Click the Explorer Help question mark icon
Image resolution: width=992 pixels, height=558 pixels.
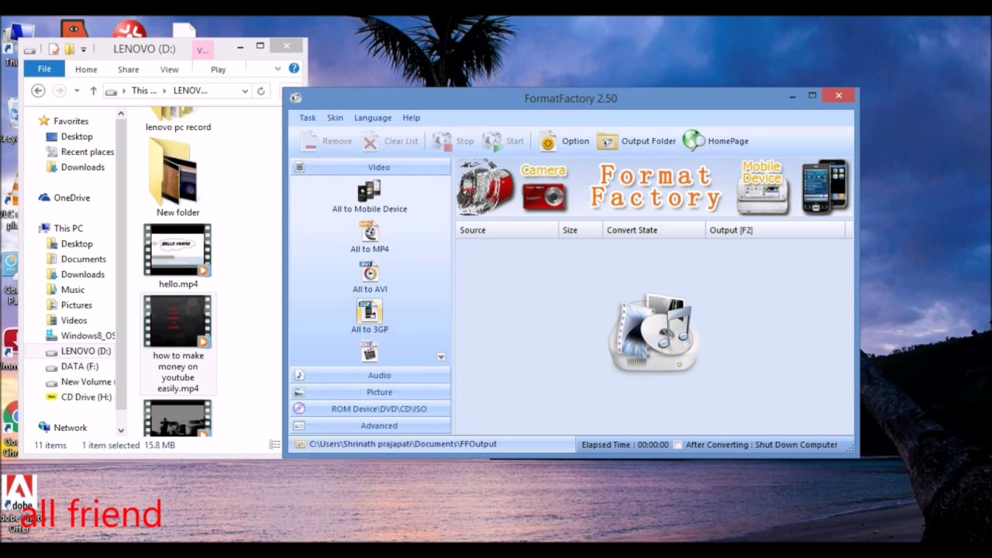(294, 68)
